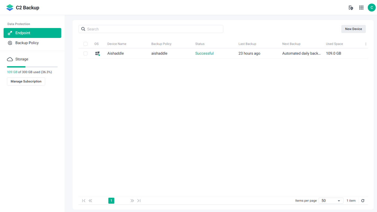Click the Manage Subscription button

pos(26,81)
